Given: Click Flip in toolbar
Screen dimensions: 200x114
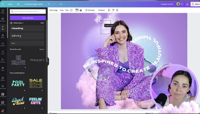Looking at the screenshot, I should pyautogui.click(x=67, y=10).
